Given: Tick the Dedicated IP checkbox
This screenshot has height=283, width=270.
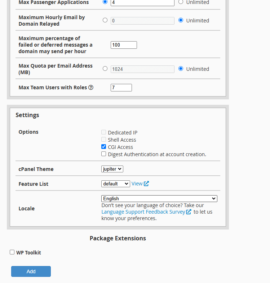Looking at the screenshot, I should tap(104, 132).
